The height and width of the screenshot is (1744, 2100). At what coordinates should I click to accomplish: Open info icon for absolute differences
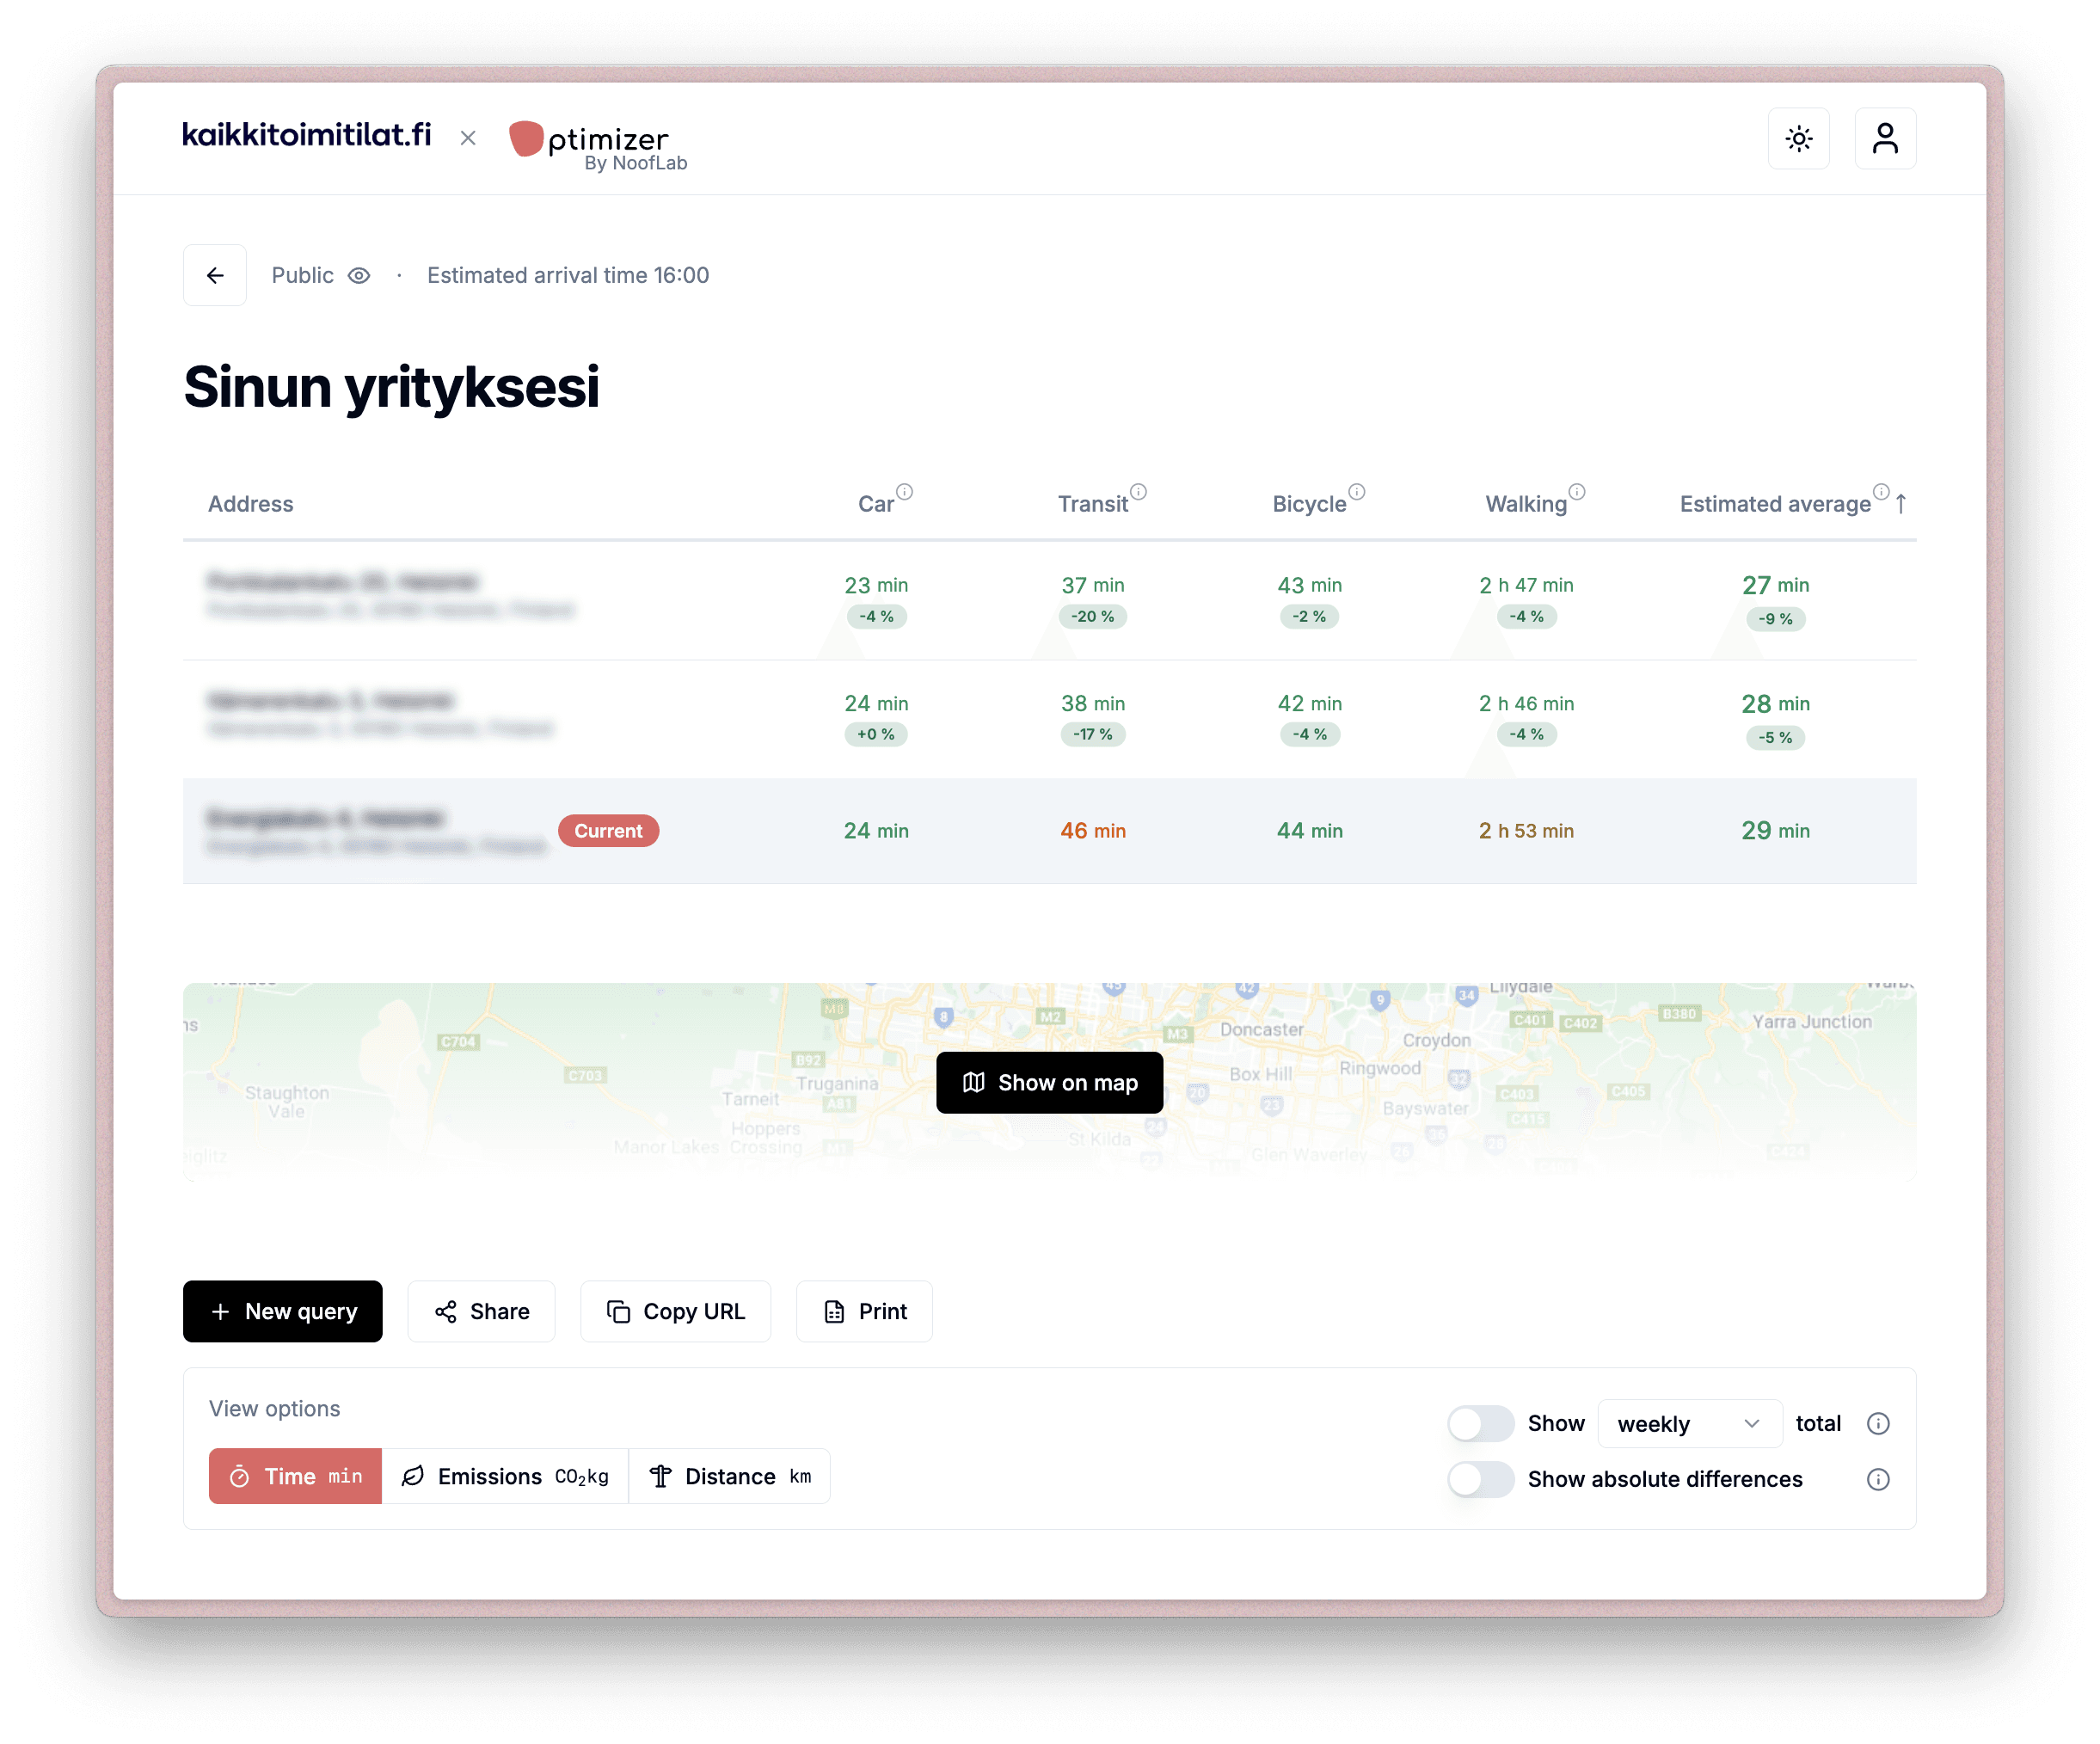pyautogui.click(x=1878, y=1479)
